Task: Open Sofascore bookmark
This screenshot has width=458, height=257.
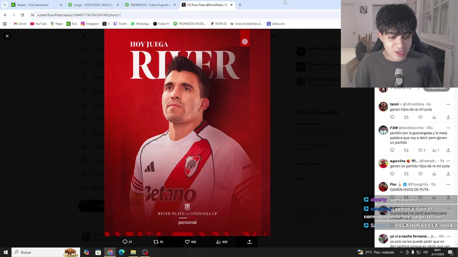Action: click(x=276, y=24)
